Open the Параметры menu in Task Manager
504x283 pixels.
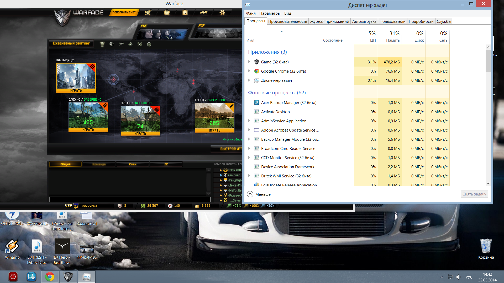click(x=270, y=13)
